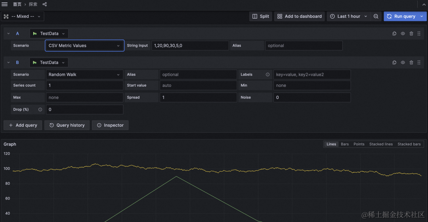Click zoom out time range icon
This screenshot has width=428, height=222.
click(x=376, y=16)
